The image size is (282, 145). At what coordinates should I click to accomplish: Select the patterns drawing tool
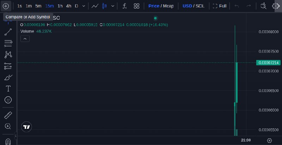(x=8, y=55)
